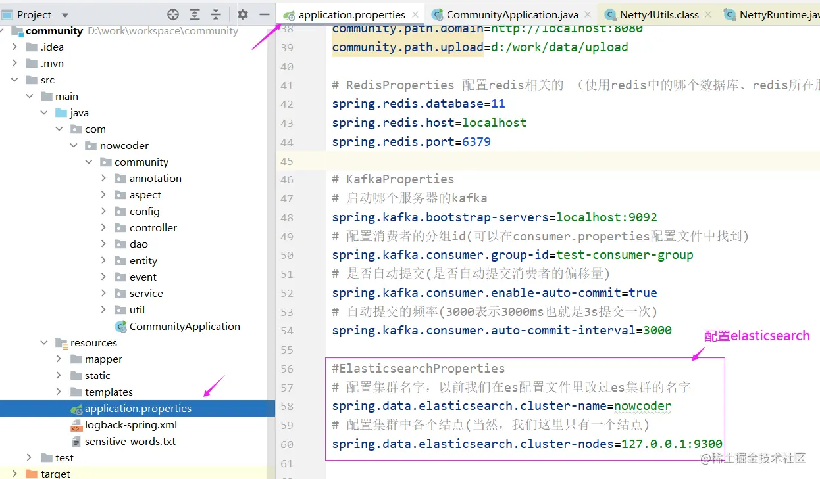Click the Expand All icon in Project toolbar
Viewport: 820px width, 479px height.
[195, 14]
